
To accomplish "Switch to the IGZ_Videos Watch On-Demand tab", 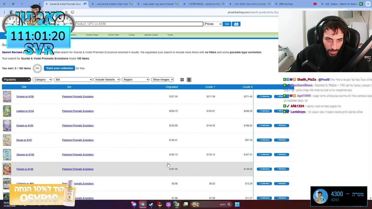I will (340, 4).
